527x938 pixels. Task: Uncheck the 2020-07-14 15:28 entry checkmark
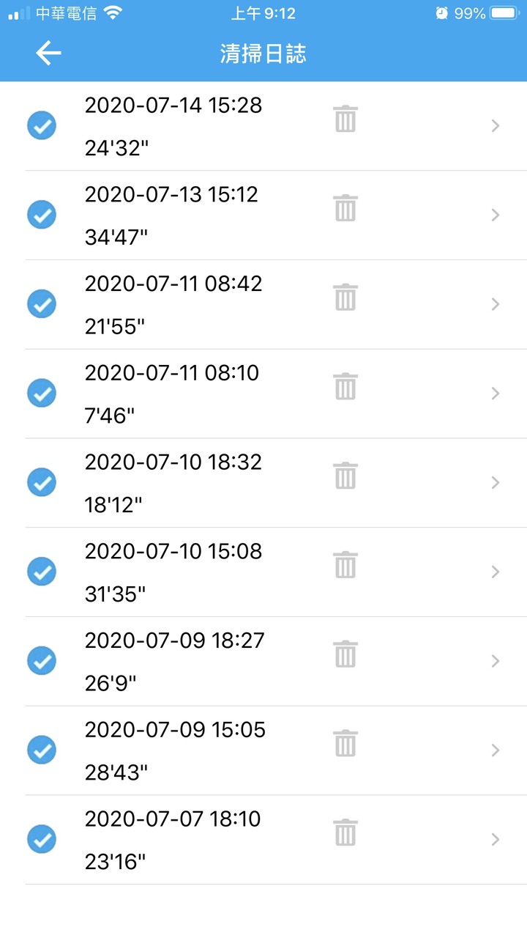click(x=42, y=125)
